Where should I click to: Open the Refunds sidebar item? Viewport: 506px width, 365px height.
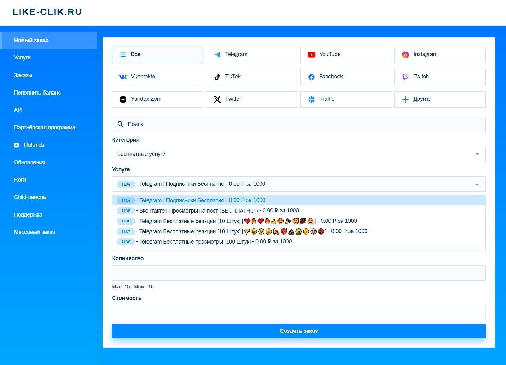34,145
